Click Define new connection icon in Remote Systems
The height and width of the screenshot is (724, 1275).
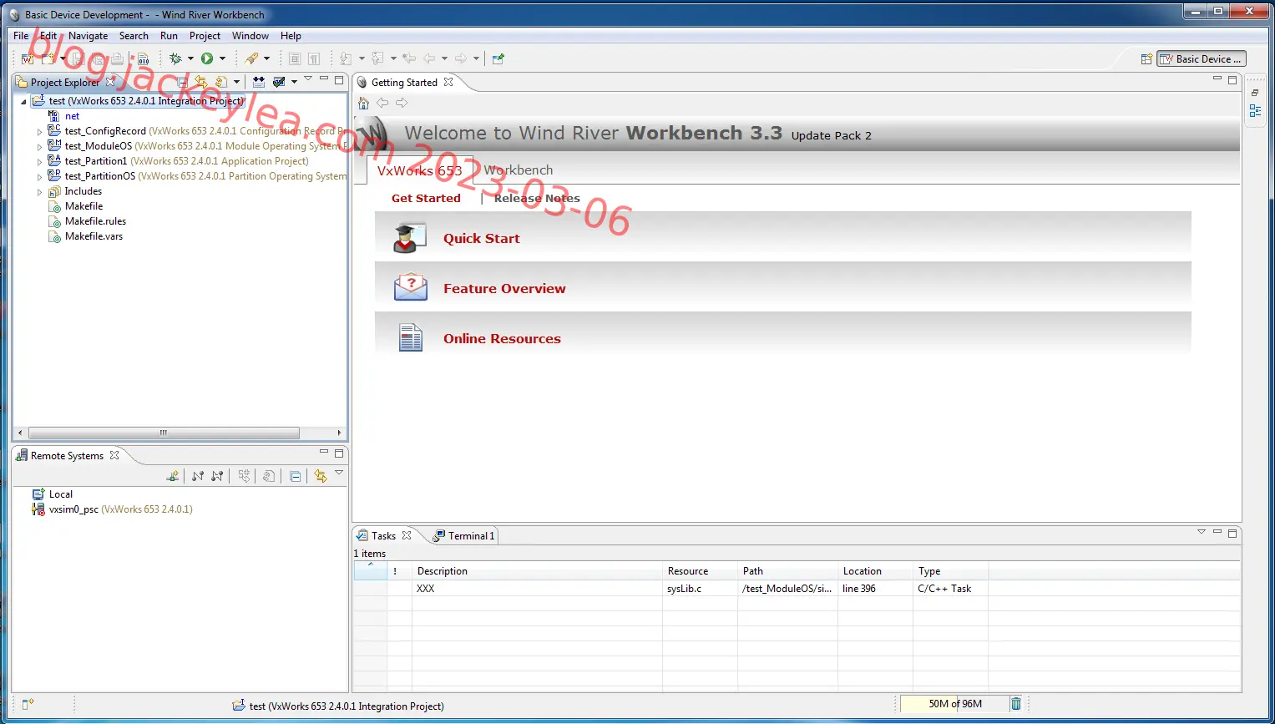pyautogui.click(x=173, y=476)
